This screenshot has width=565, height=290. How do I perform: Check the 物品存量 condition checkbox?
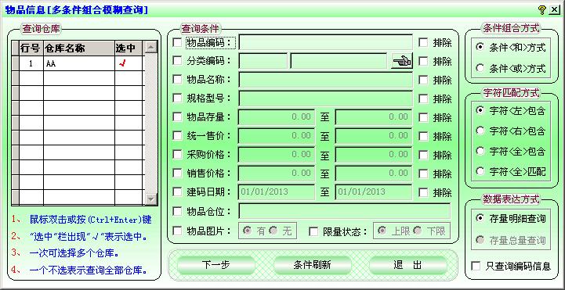point(177,116)
